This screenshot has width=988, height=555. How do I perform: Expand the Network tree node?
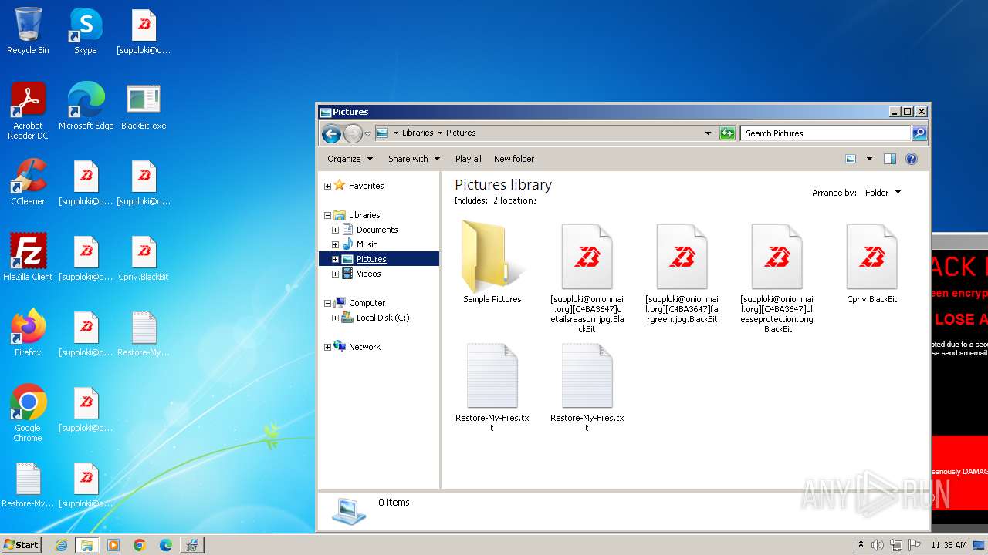(x=327, y=347)
